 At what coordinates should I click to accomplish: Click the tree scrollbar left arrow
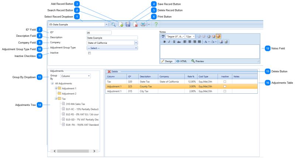55,151
